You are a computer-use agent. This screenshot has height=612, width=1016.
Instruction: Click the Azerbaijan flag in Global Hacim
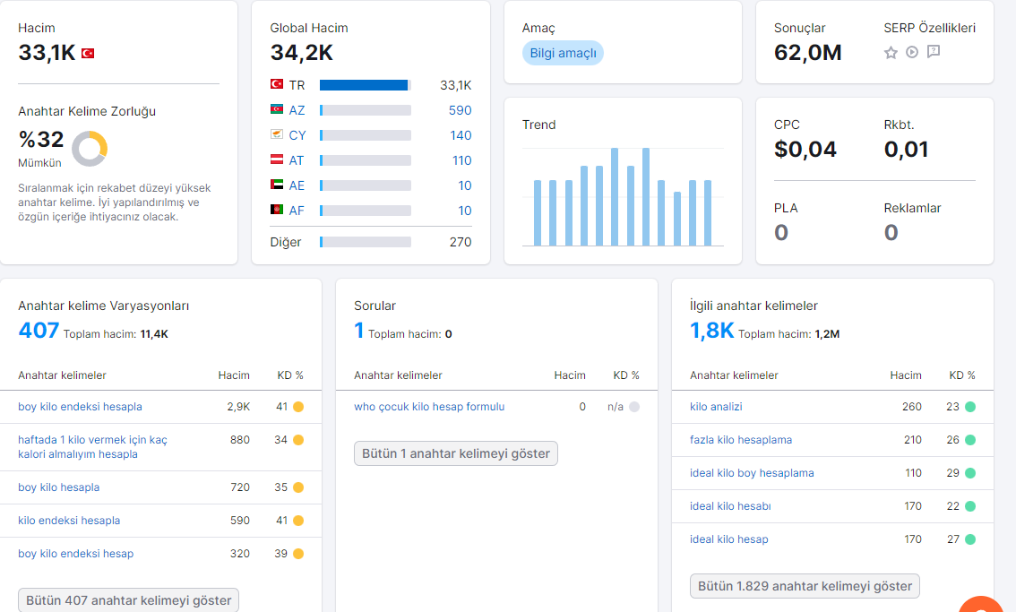pyautogui.click(x=277, y=109)
